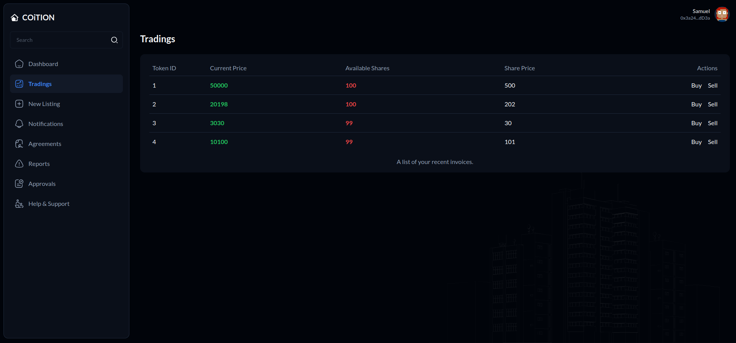Click the COiTION house logo icon
This screenshot has height=343, width=736.
pos(15,18)
